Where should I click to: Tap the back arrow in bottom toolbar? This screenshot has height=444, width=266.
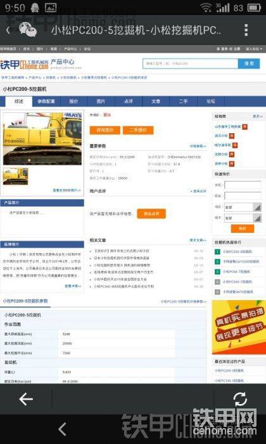[x=26, y=399]
